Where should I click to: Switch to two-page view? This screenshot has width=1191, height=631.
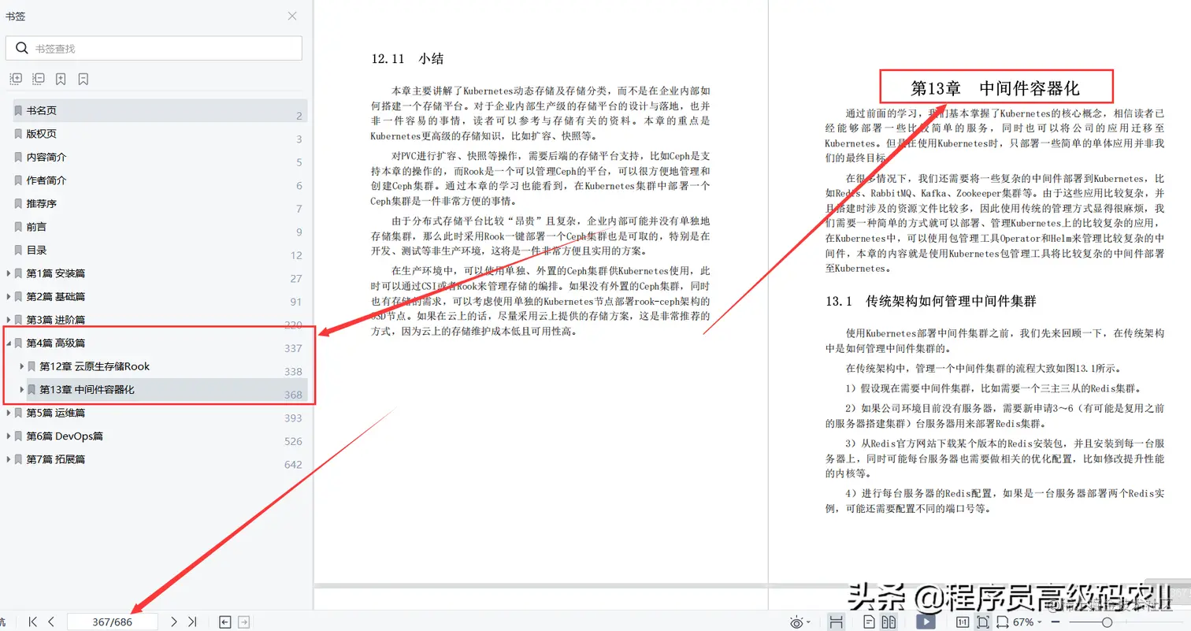pyautogui.click(x=890, y=622)
